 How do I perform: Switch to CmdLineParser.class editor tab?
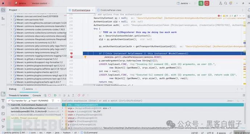coord(109,10)
